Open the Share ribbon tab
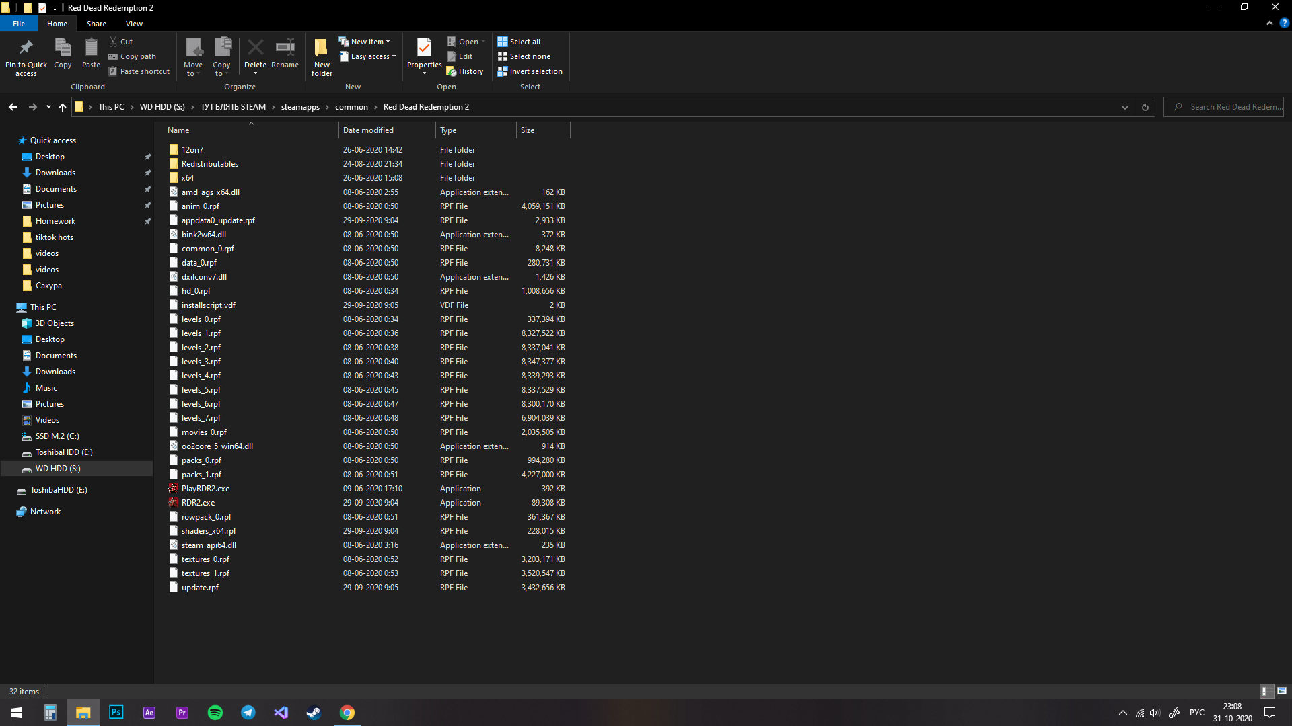 96,24
